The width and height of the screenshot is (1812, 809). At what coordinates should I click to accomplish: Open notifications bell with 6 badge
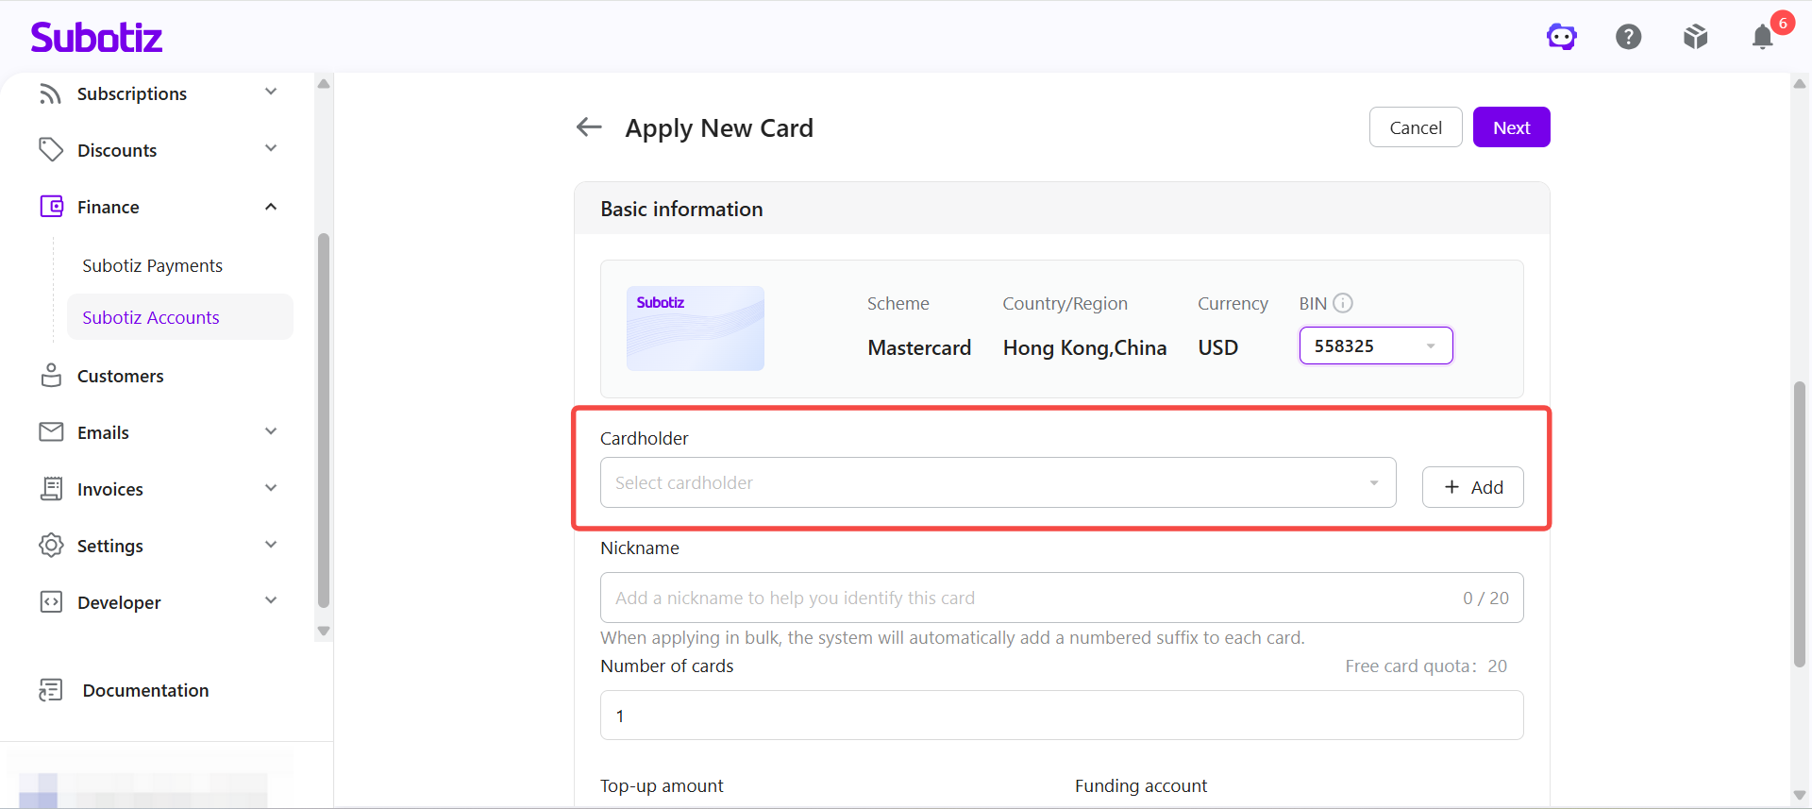tap(1763, 37)
